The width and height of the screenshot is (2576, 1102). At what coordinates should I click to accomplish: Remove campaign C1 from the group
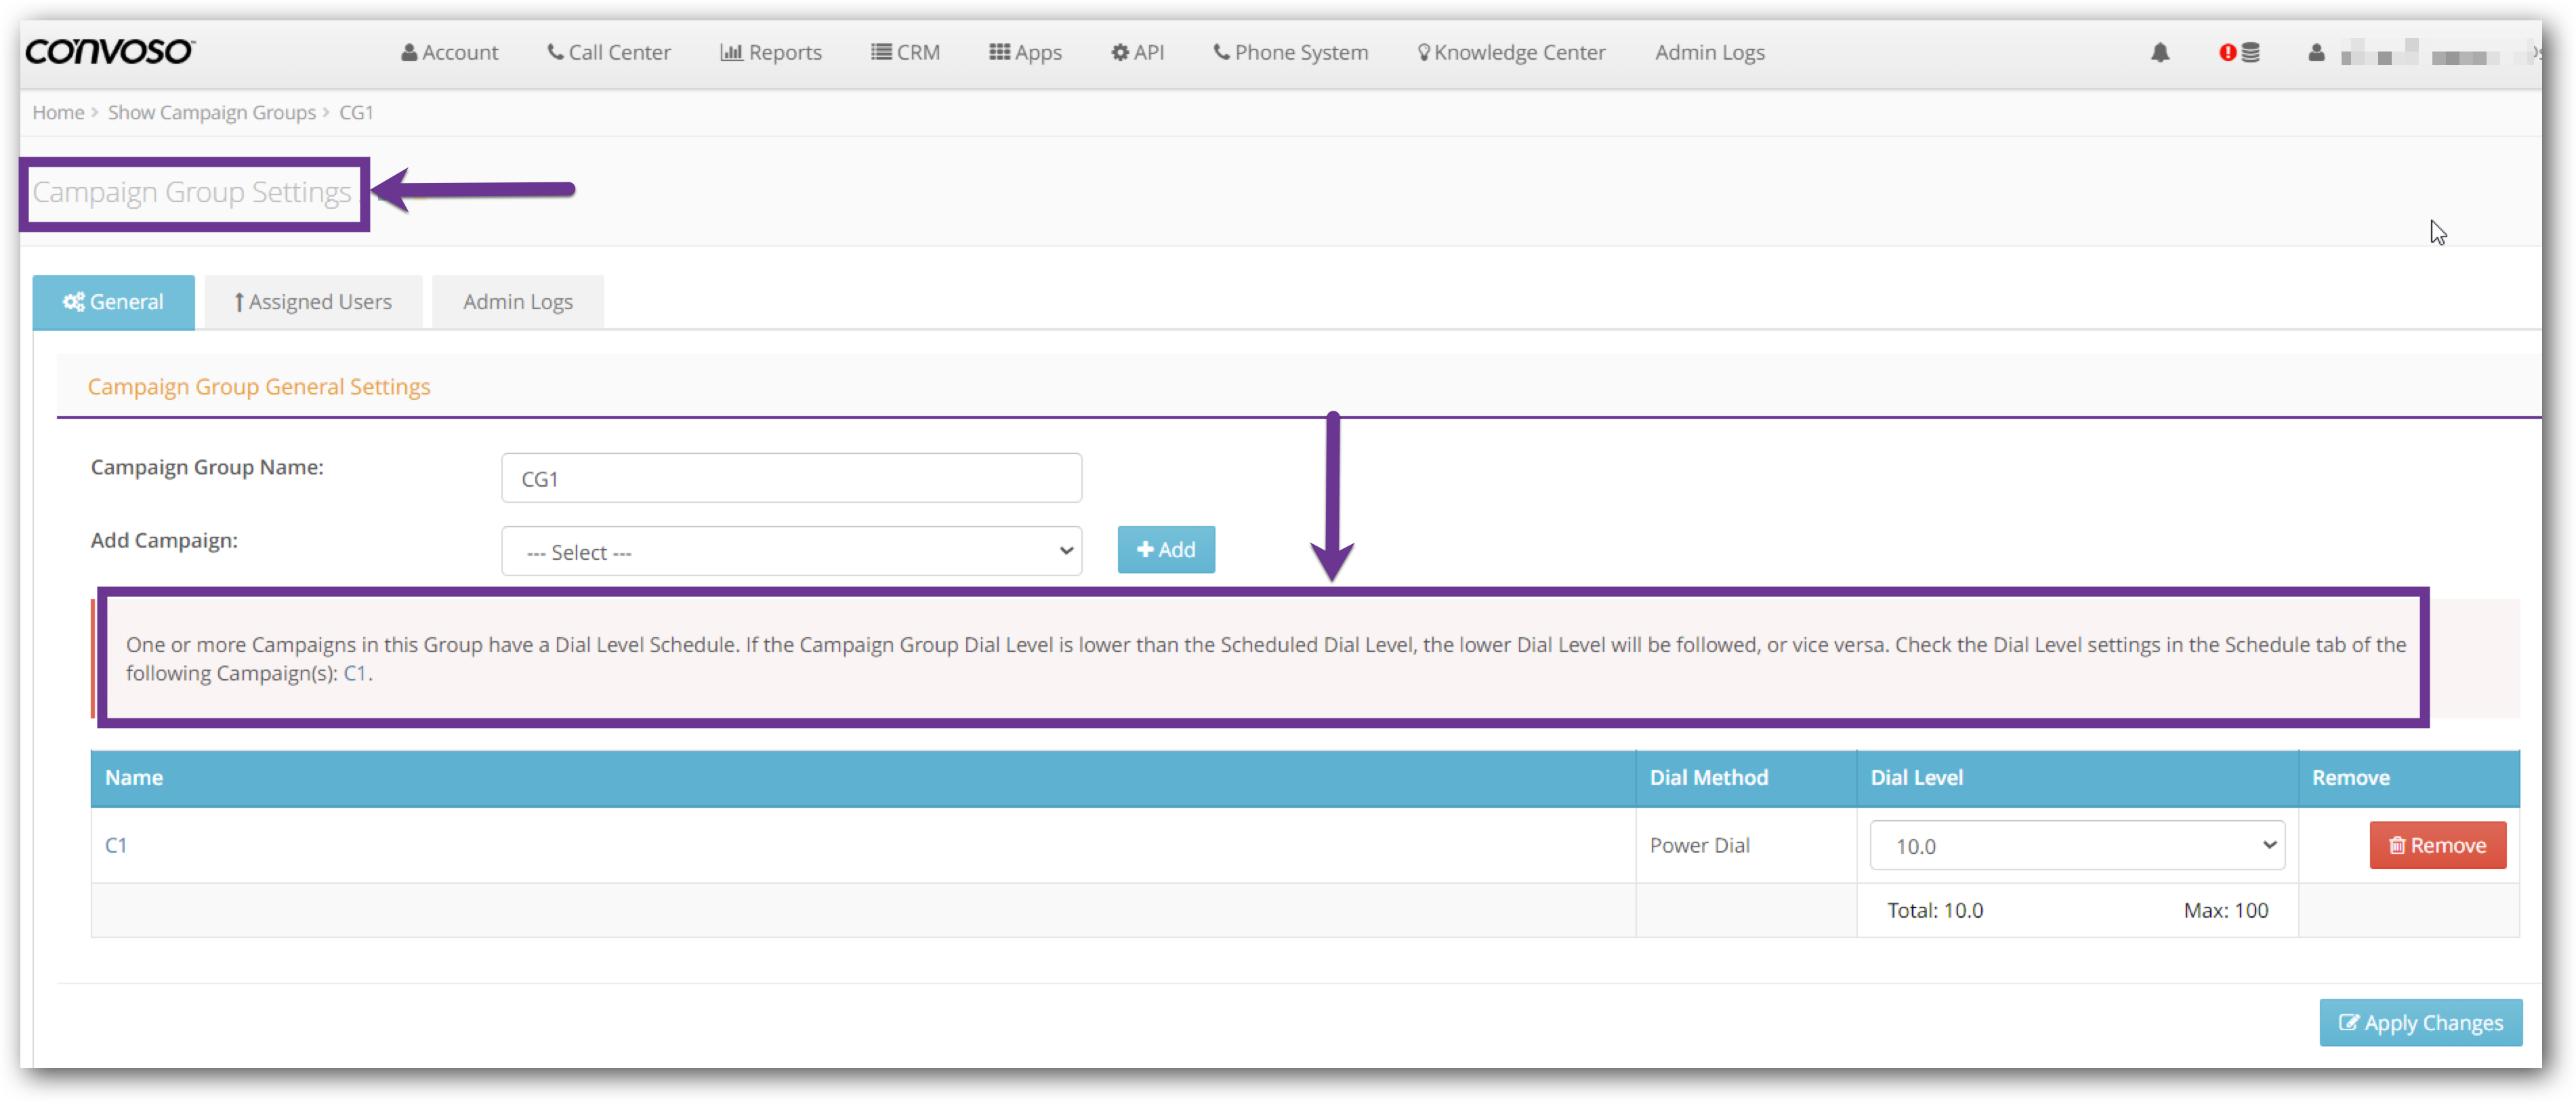point(2437,845)
